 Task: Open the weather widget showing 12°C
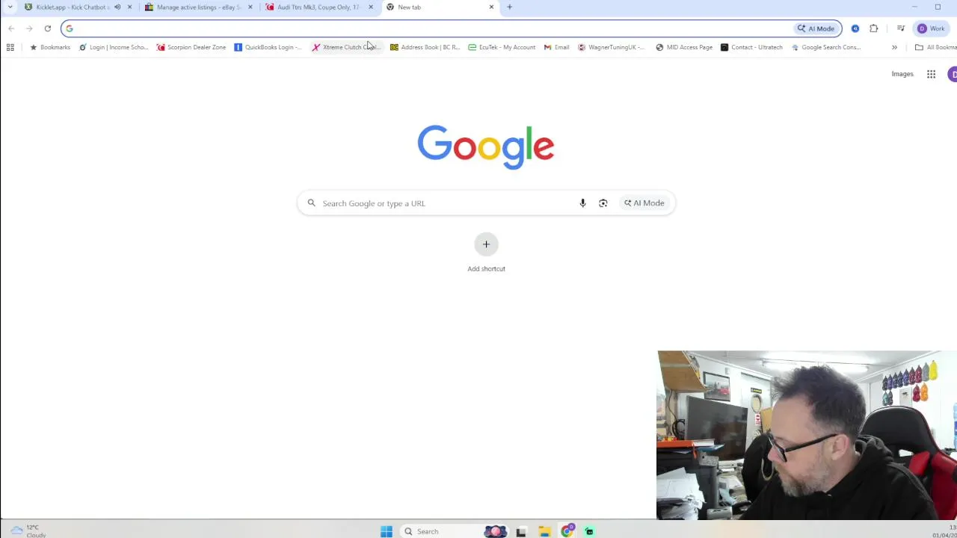28,531
